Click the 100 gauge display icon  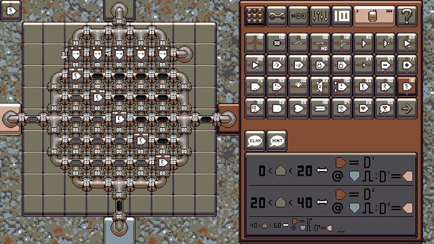click(x=342, y=16)
